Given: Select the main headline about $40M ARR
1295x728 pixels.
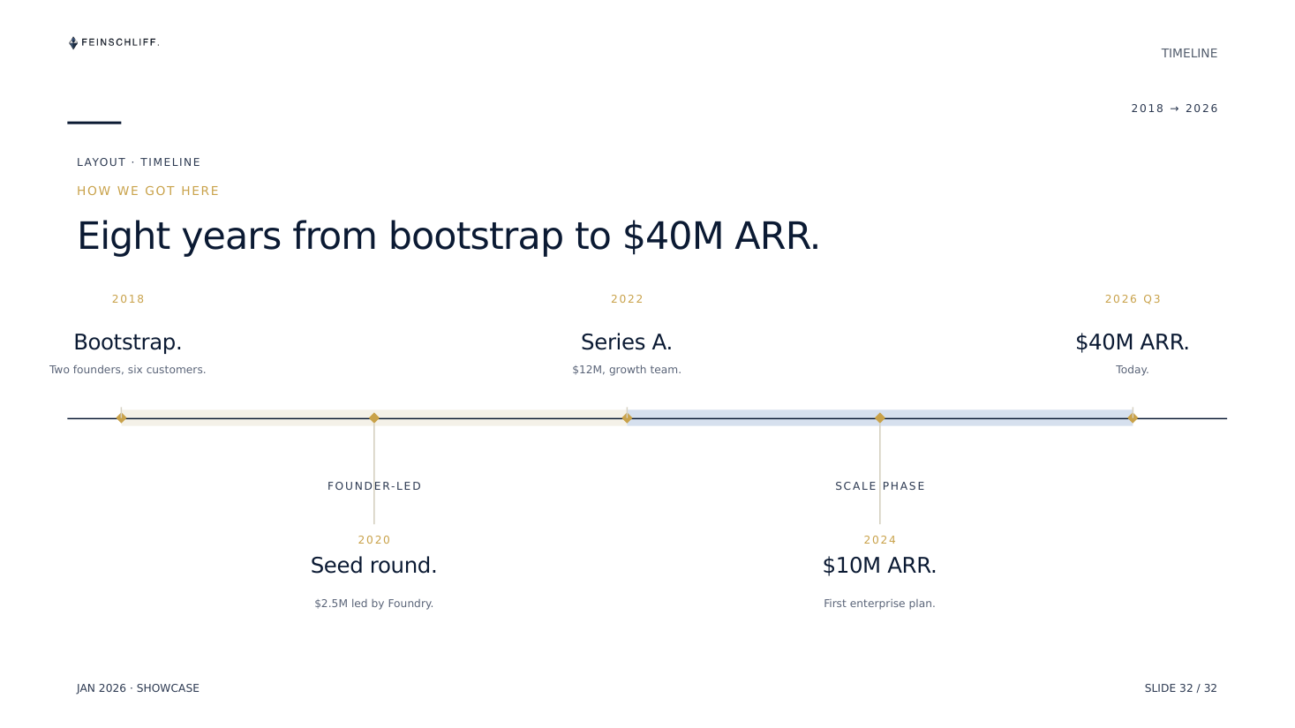Looking at the screenshot, I should click(448, 236).
